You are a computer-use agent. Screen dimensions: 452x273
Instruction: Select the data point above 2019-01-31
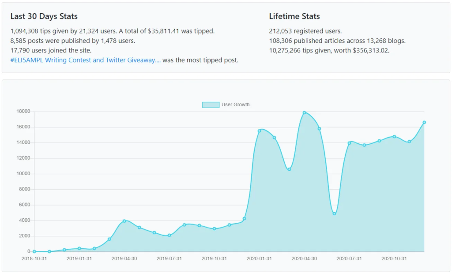click(x=79, y=248)
